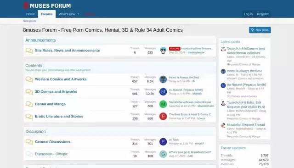Image resolution: width=294 pixels, height=168 pixels.
Task: Click the Erotic Literature forum bubble icon
Action: pyautogui.click(x=29, y=116)
